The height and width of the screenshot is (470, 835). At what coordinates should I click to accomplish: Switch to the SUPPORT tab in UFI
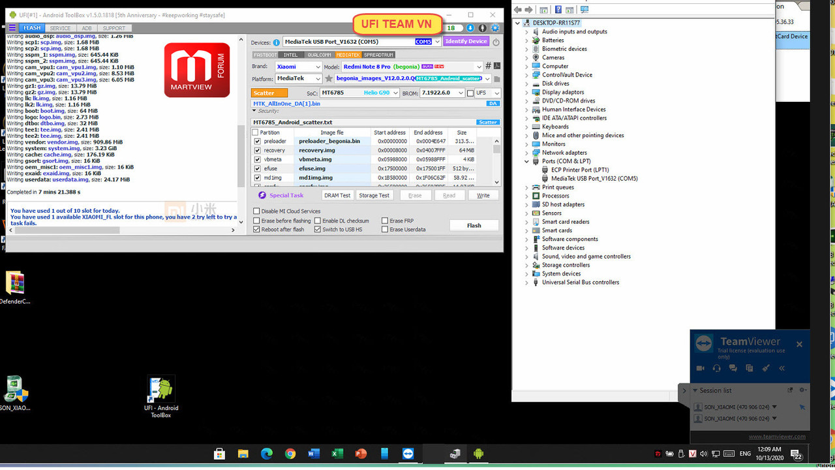[114, 28]
